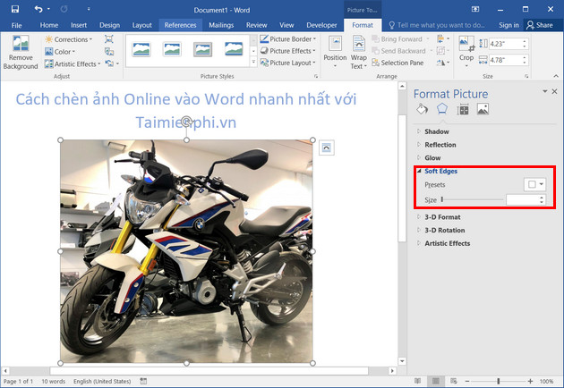The height and width of the screenshot is (388, 564).
Task: Select Picture icon in Format Picture pane
Action: [x=483, y=109]
